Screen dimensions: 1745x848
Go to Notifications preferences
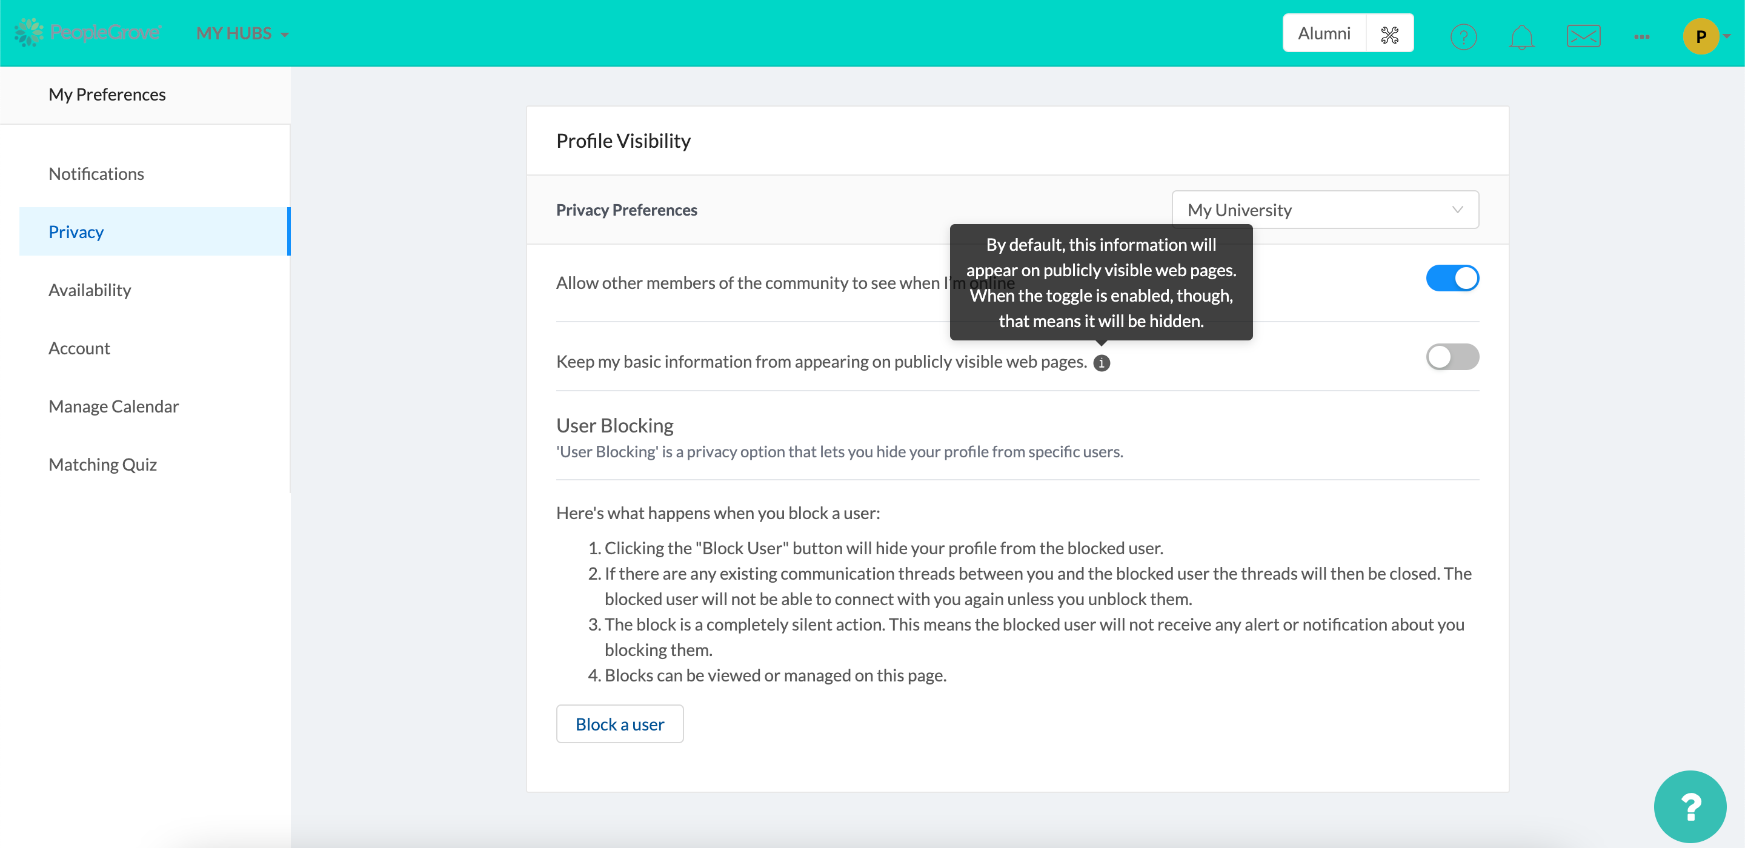[x=96, y=174]
